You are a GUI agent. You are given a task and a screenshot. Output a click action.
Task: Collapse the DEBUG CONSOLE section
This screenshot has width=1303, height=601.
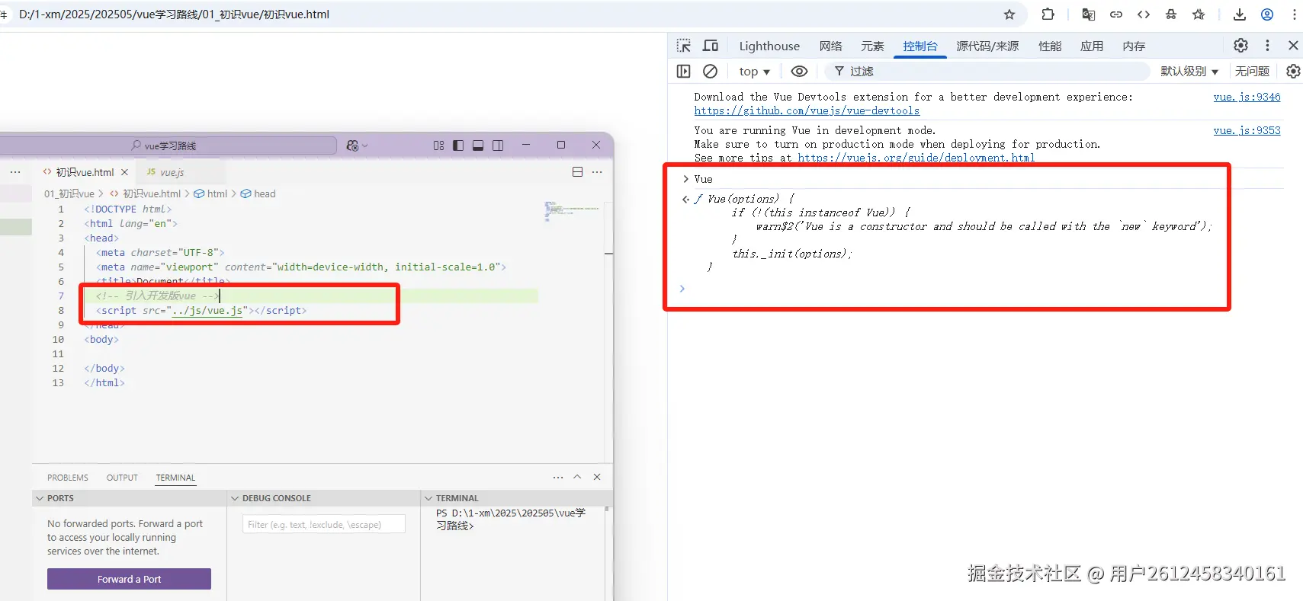tap(323, 498)
